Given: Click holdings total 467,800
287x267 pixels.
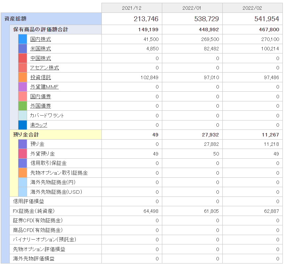Looking at the screenshot, I should coord(269,30).
